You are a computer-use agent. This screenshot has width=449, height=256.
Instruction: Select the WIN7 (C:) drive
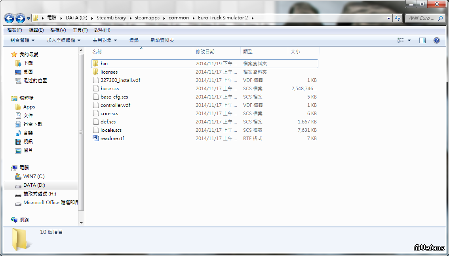coord(34,176)
